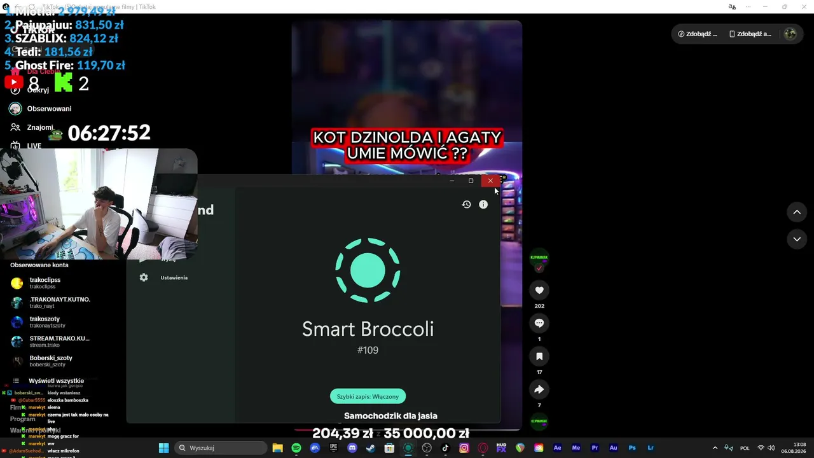Open Ustawienia in the Smart Broccoli sidebar
814x458 pixels.
tap(174, 278)
